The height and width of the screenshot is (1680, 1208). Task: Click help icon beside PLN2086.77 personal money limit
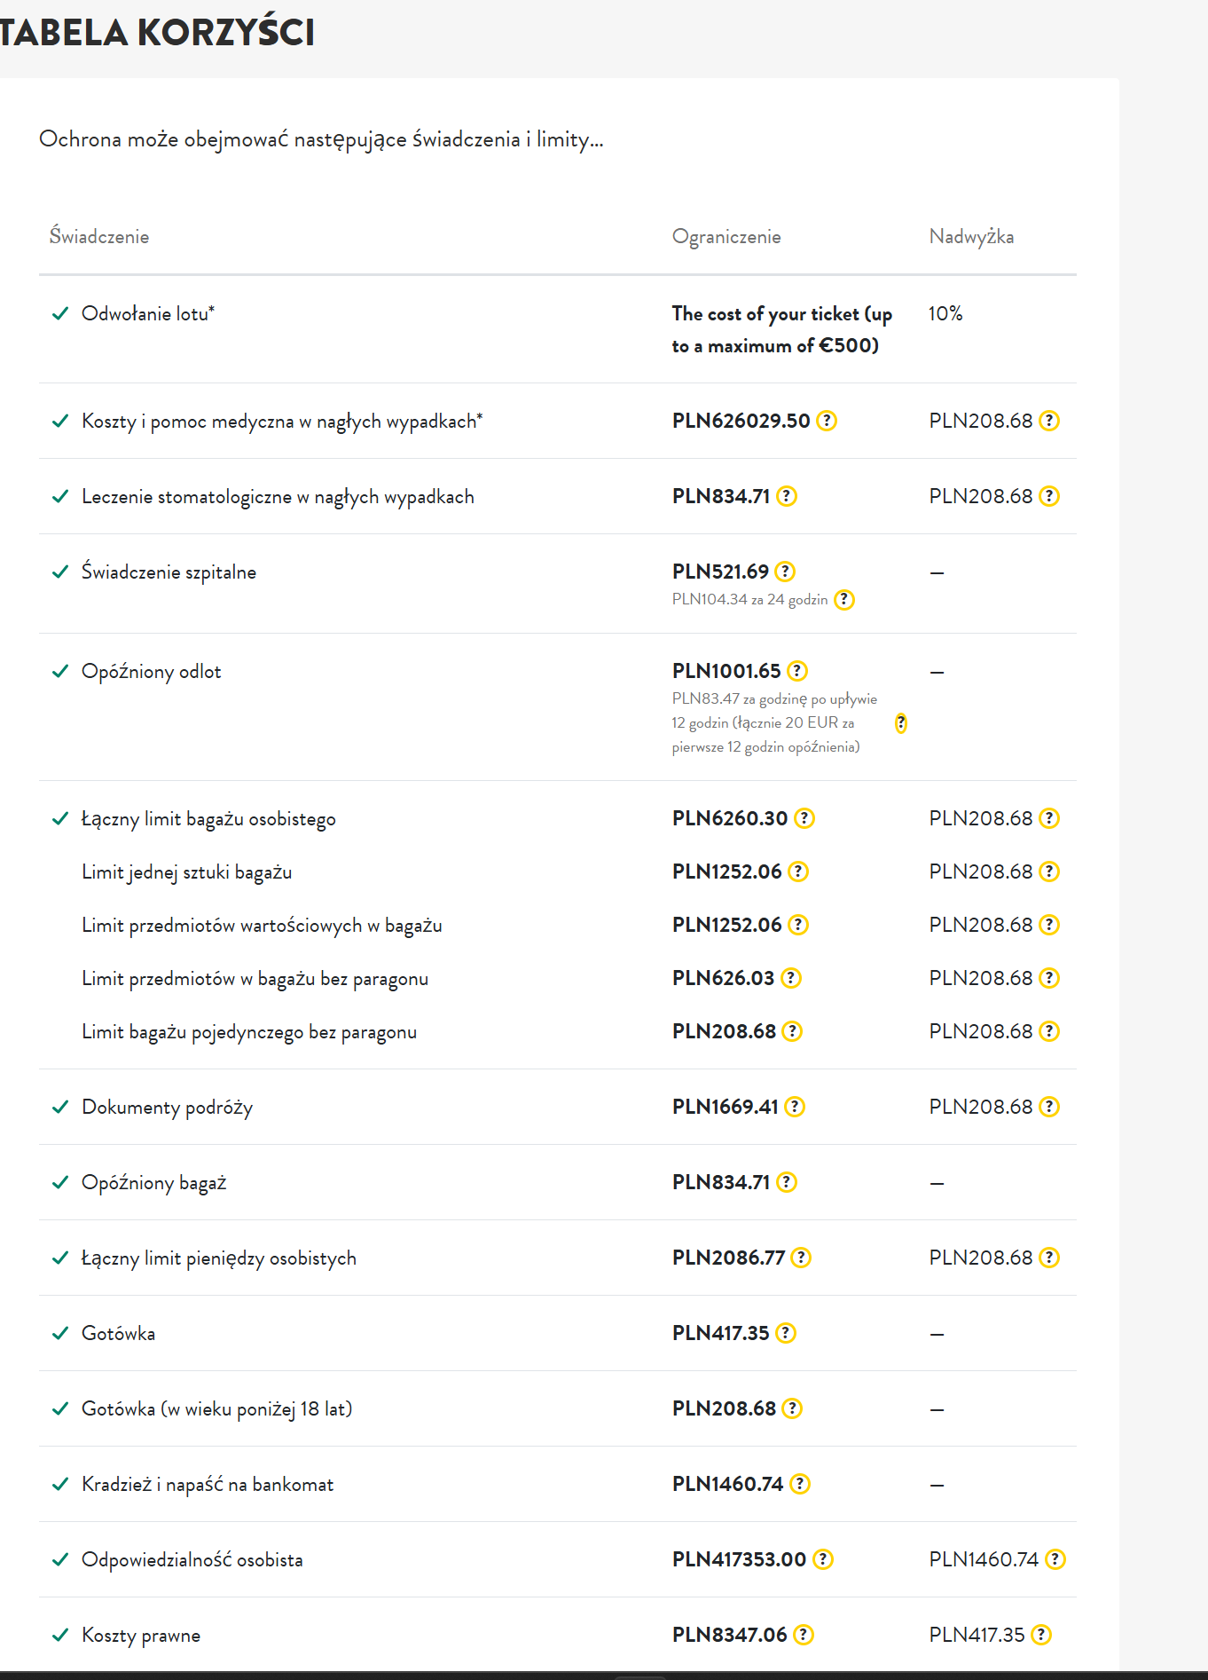[801, 1258]
